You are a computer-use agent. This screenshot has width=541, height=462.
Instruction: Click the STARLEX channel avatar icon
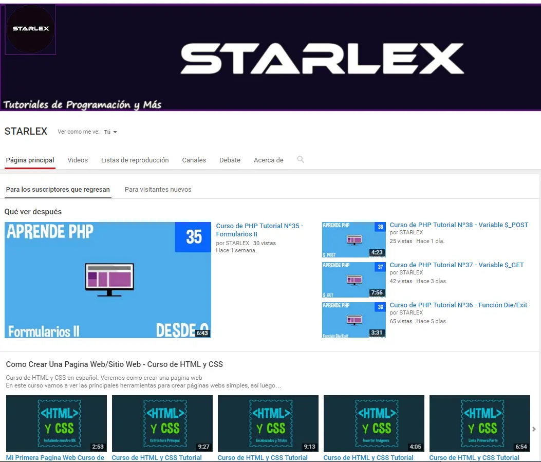pyautogui.click(x=31, y=30)
